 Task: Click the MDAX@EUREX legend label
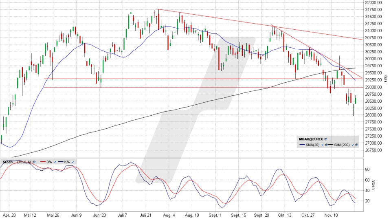[x=311, y=139]
